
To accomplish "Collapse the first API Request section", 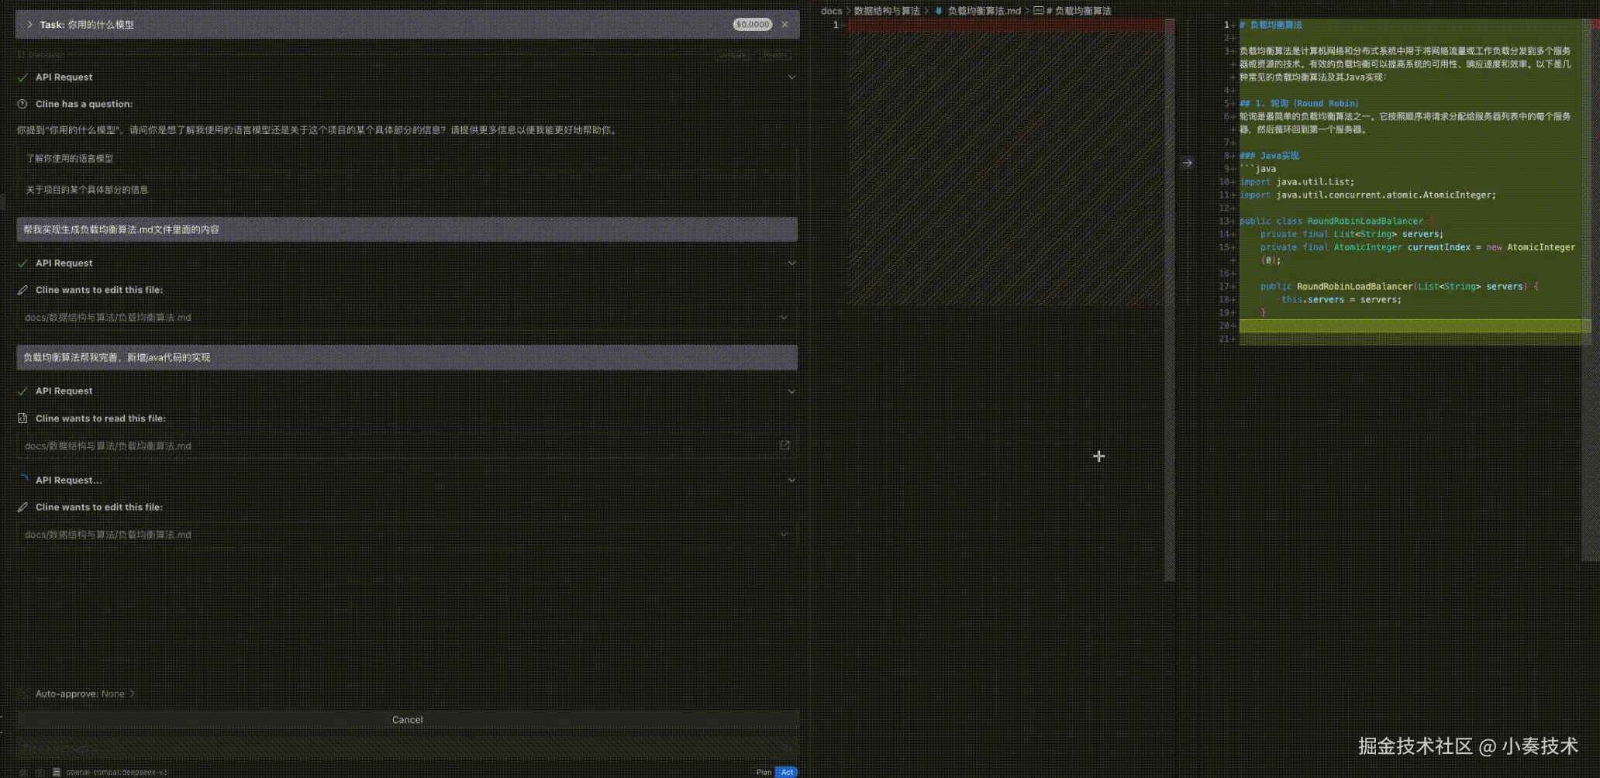I will (791, 77).
